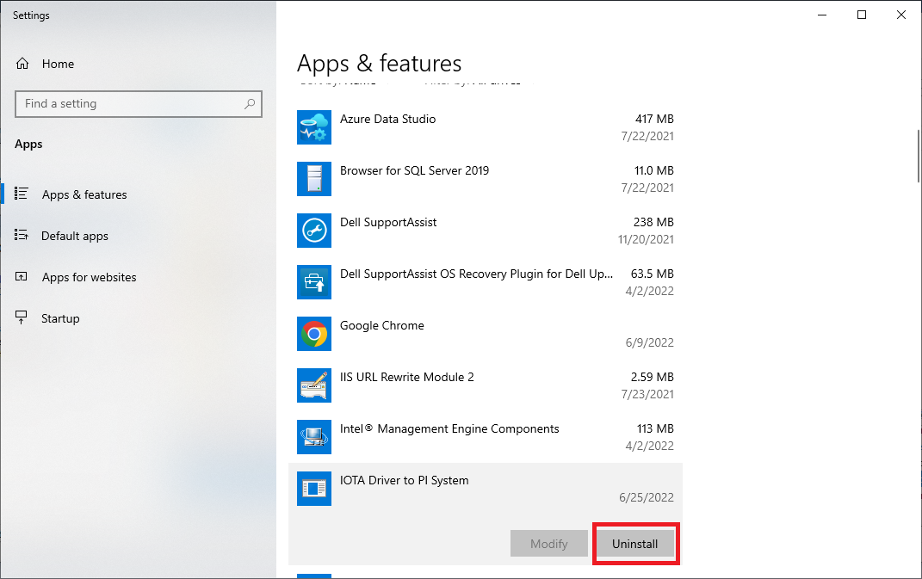Viewport: 922px width, 579px height.
Task: Click the 63.5 MB size value
Action: tap(652, 274)
